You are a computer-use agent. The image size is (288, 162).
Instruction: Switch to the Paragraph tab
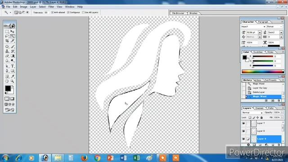[263, 22]
